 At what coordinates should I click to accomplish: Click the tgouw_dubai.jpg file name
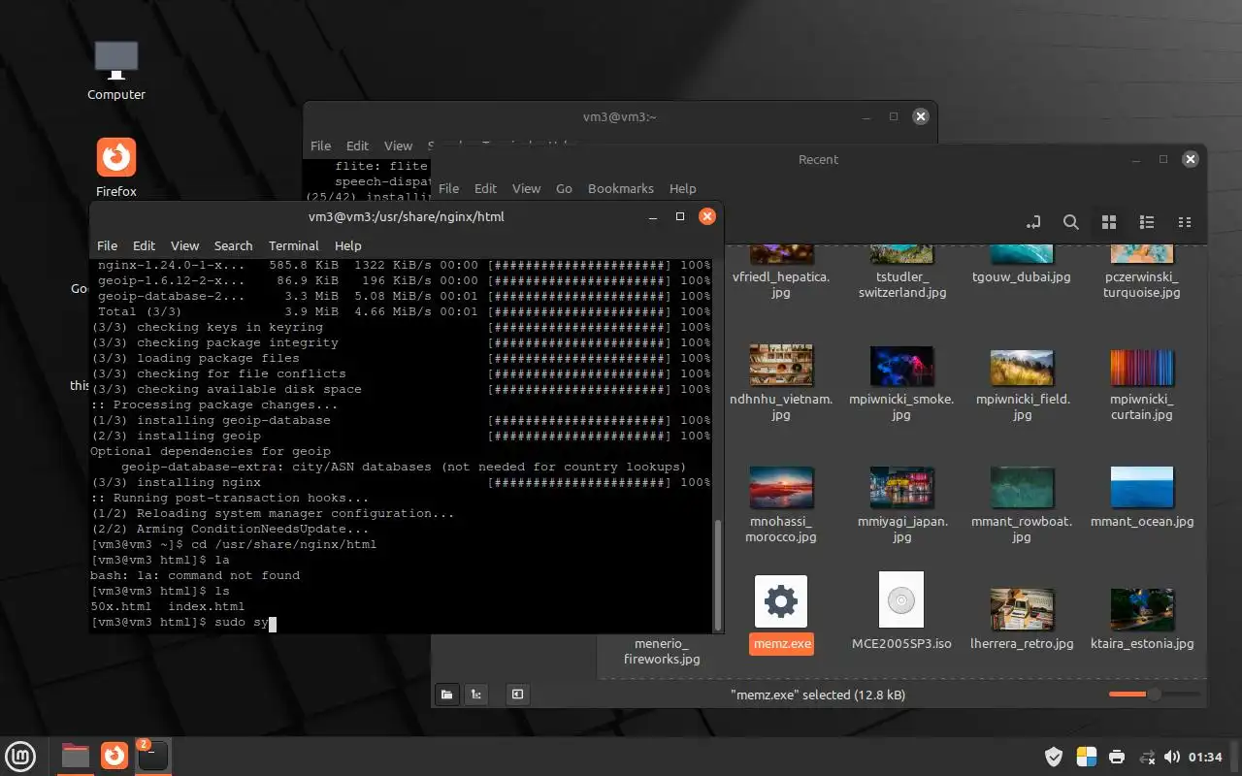[x=1022, y=276]
